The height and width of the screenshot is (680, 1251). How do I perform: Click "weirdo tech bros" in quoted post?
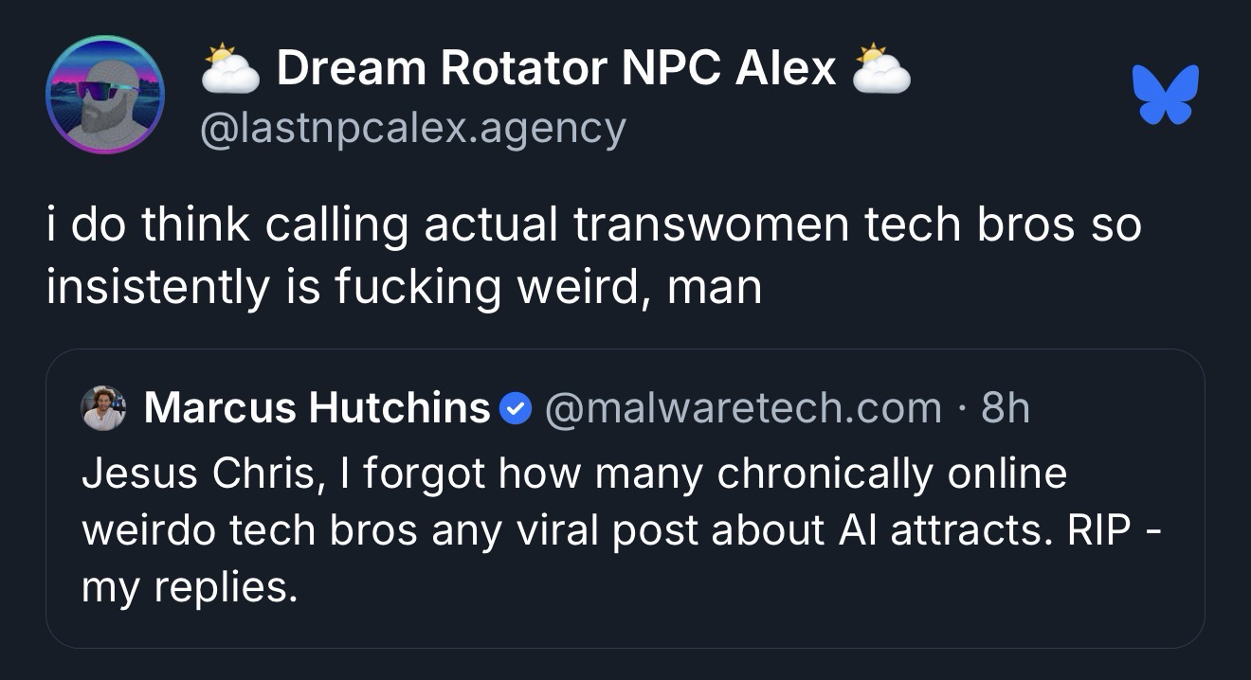(x=249, y=530)
